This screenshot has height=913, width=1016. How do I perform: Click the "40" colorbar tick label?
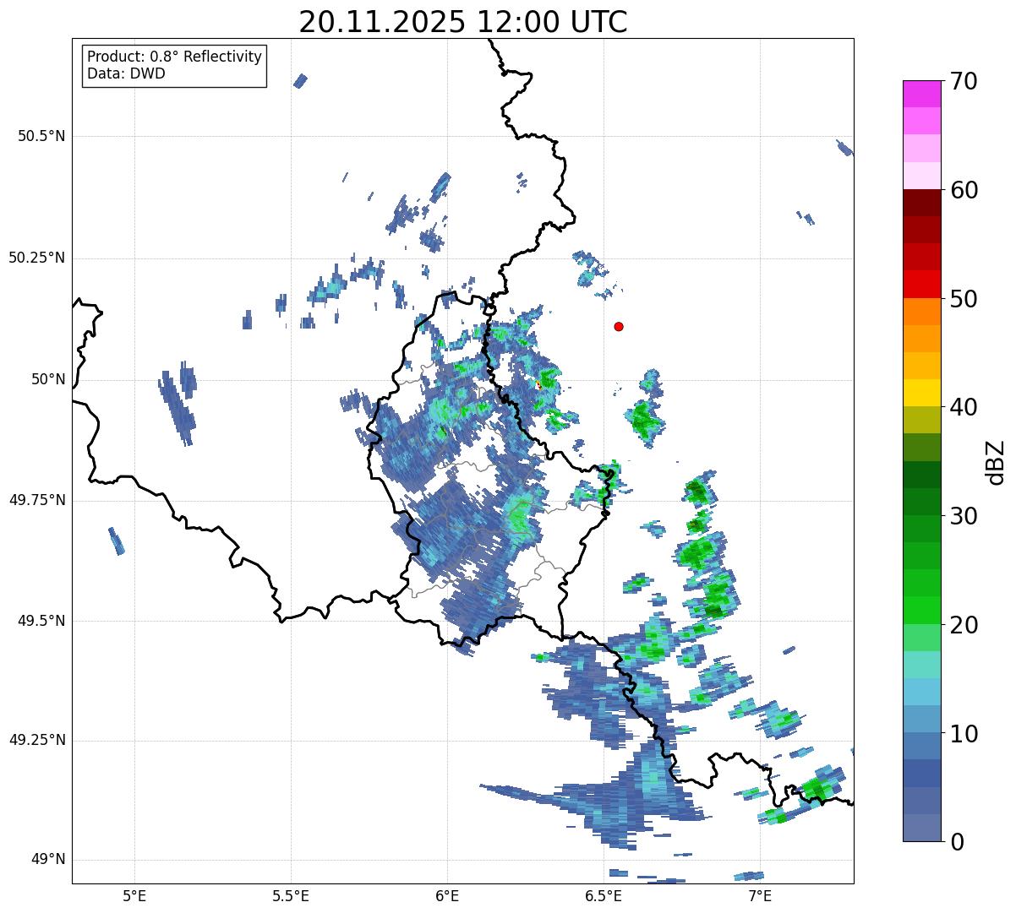tap(964, 407)
